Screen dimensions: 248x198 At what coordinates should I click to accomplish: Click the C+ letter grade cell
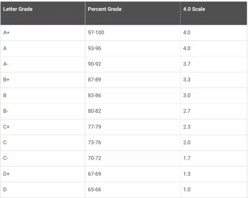click(x=7, y=127)
